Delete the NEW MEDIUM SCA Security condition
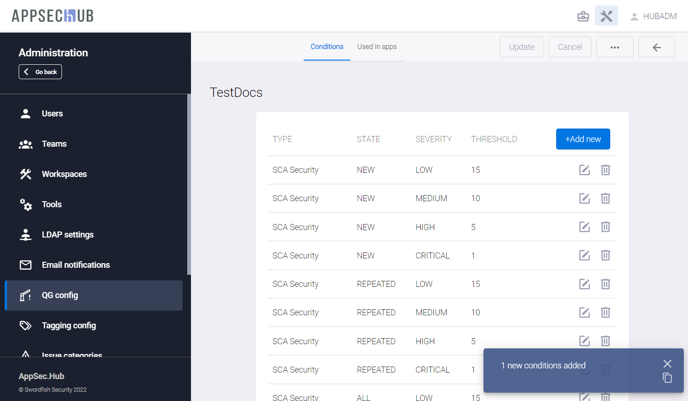This screenshot has width=688, height=401. (x=605, y=198)
